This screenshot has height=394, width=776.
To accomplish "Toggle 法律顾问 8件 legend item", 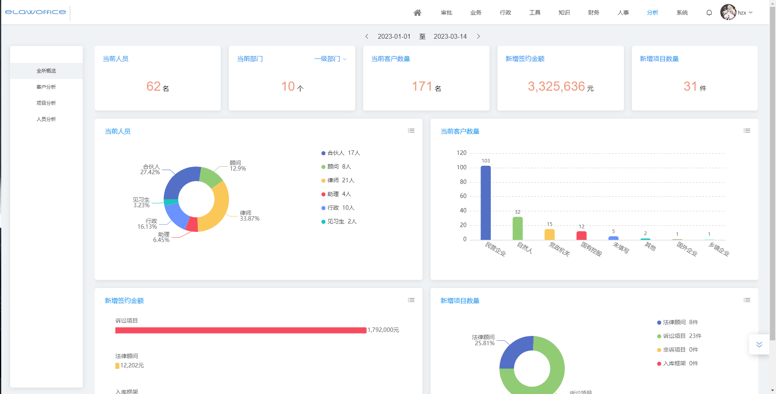I will click(x=678, y=322).
